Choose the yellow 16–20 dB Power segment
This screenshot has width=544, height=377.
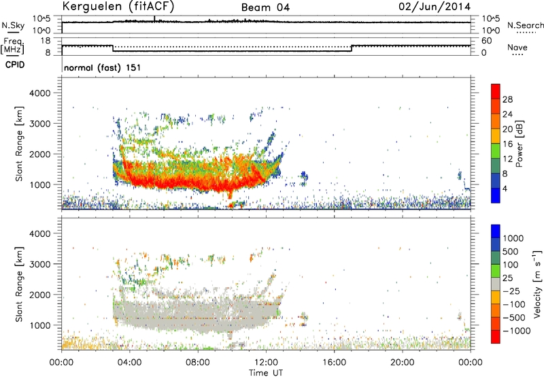tap(496, 136)
